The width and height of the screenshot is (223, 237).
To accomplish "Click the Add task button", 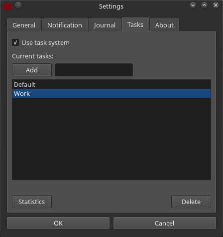I will tap(32, 70).
